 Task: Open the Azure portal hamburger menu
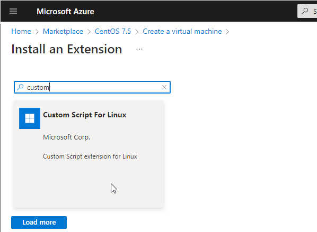[13, 11]
